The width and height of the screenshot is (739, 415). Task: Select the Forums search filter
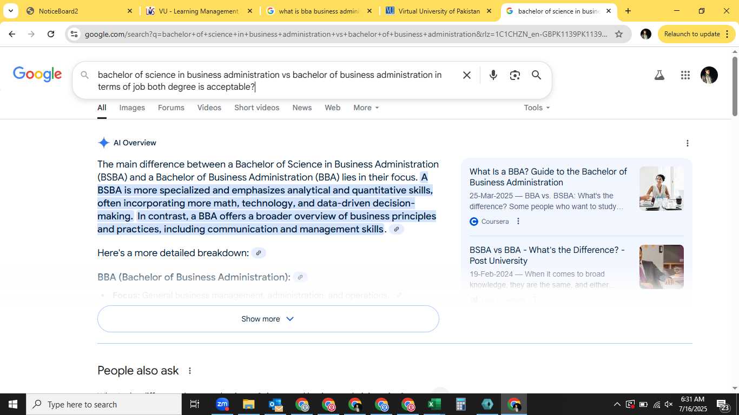tap(171, 108)
